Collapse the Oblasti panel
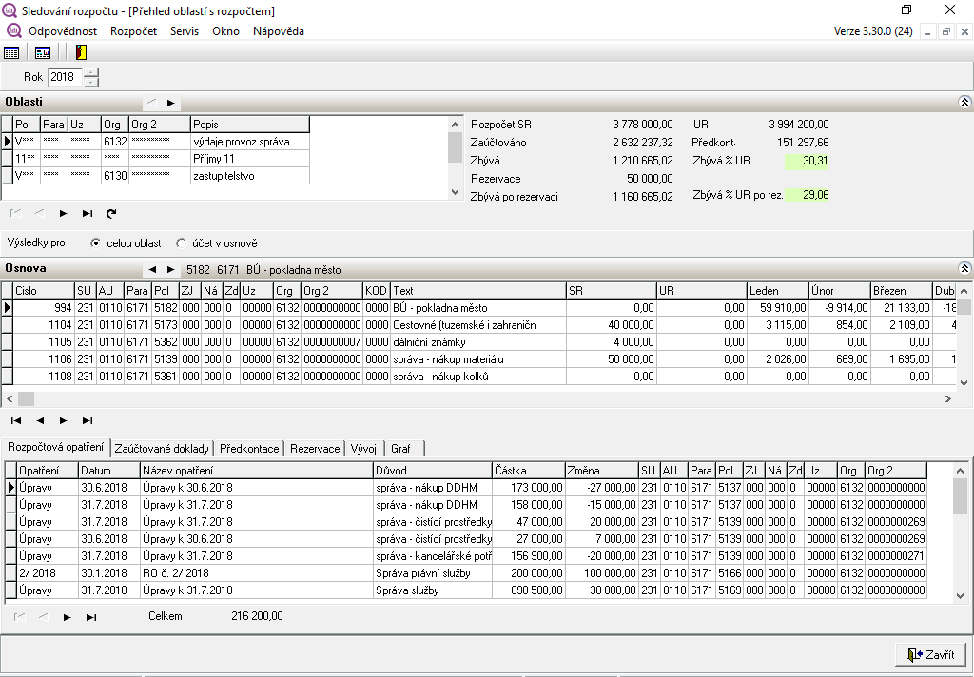This screenshot has width=974, height=677. [x=964, y=102]
